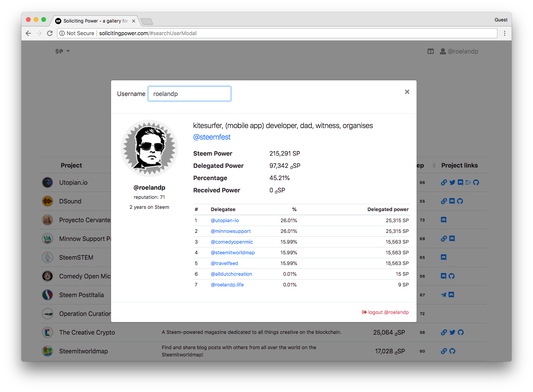Open the Twitter icon for The Creative Crypto

pyautogui.click(x=452, y=332)
